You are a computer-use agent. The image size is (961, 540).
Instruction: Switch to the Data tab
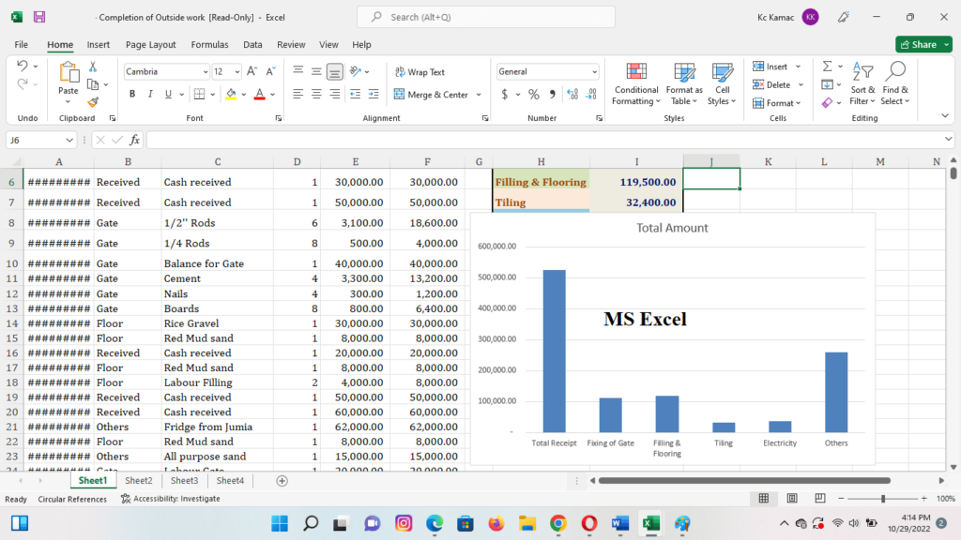252,45
